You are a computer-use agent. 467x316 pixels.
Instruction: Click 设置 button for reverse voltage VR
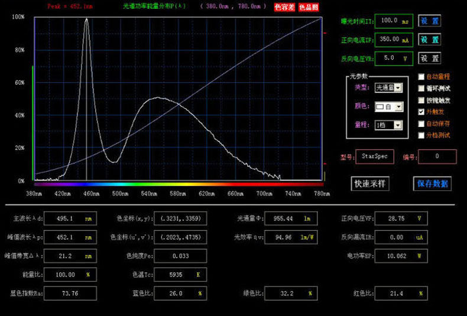(x=430, y=58)
